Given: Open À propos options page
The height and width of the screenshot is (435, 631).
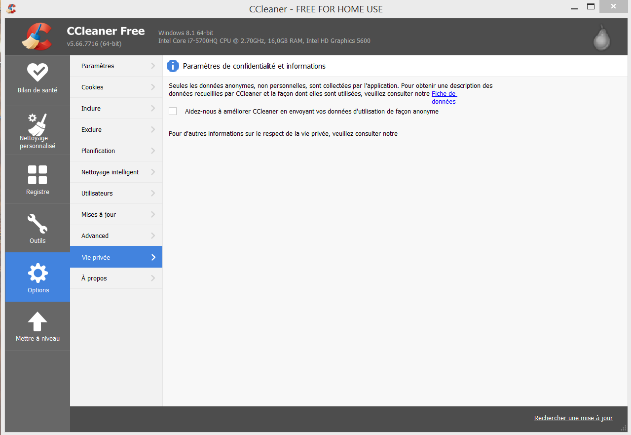Looking at the screenshot, I should (x=116, y=278).
